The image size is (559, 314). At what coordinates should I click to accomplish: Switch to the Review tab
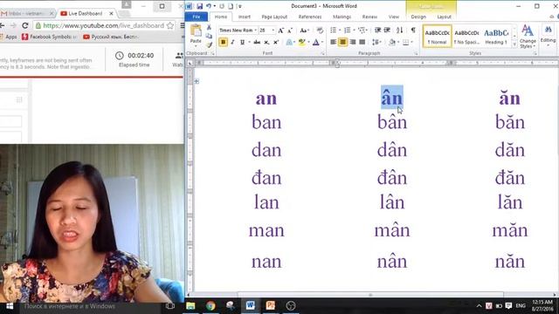(x=369, y=17)
